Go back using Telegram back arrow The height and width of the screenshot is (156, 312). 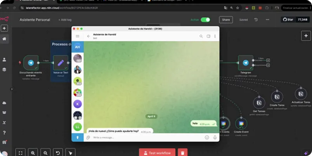pyautogui.click(x=88, y=36)
